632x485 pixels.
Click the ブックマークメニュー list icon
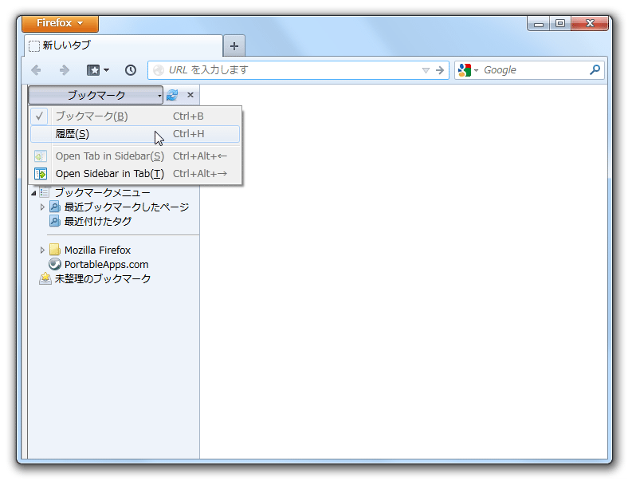pos(45,192)
